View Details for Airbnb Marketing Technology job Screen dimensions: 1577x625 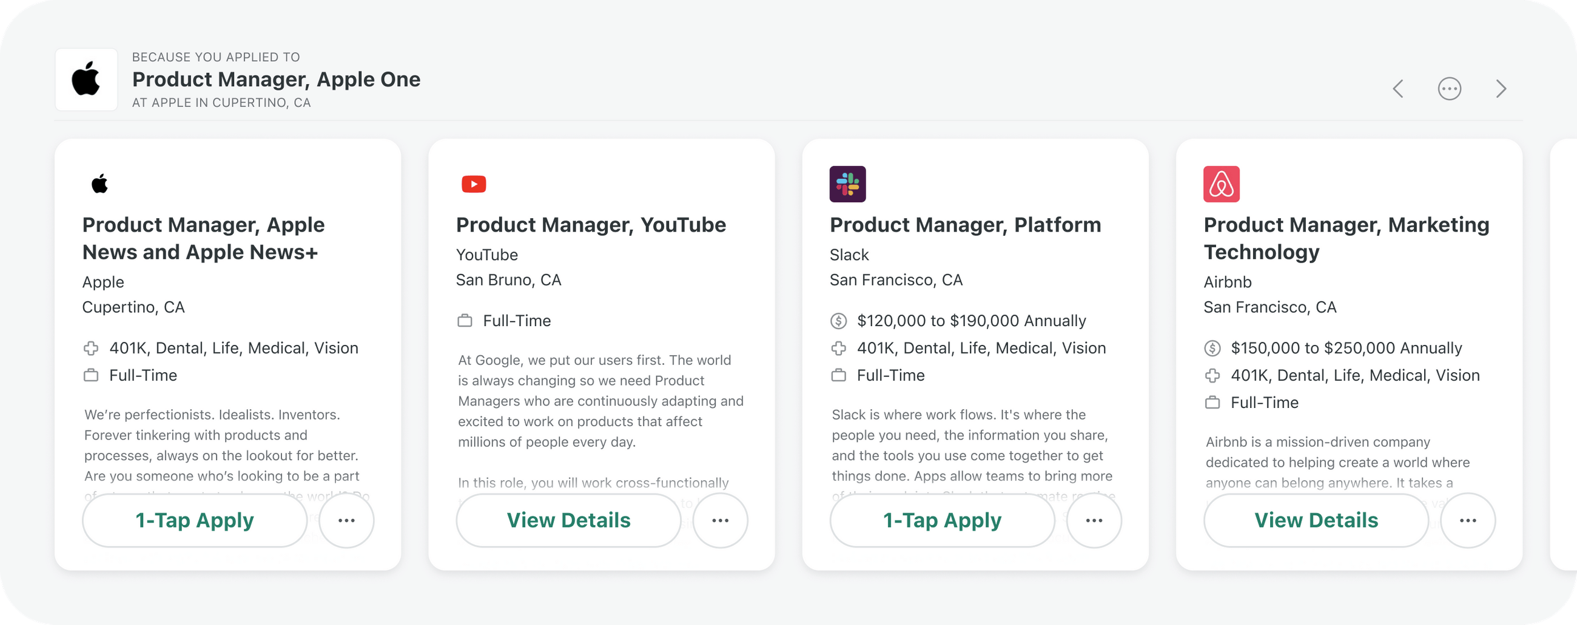1316,520
